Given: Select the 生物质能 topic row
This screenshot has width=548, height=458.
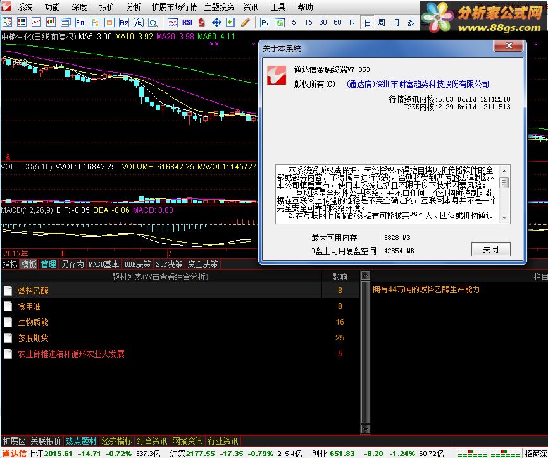Looking at the screenshot, I should click(180, 322).
